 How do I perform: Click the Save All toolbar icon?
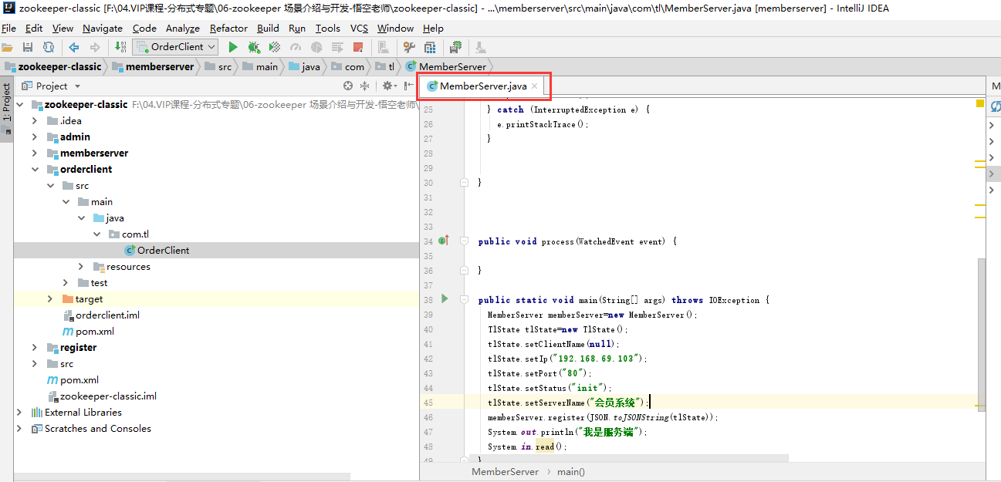(x=28, y=47)
